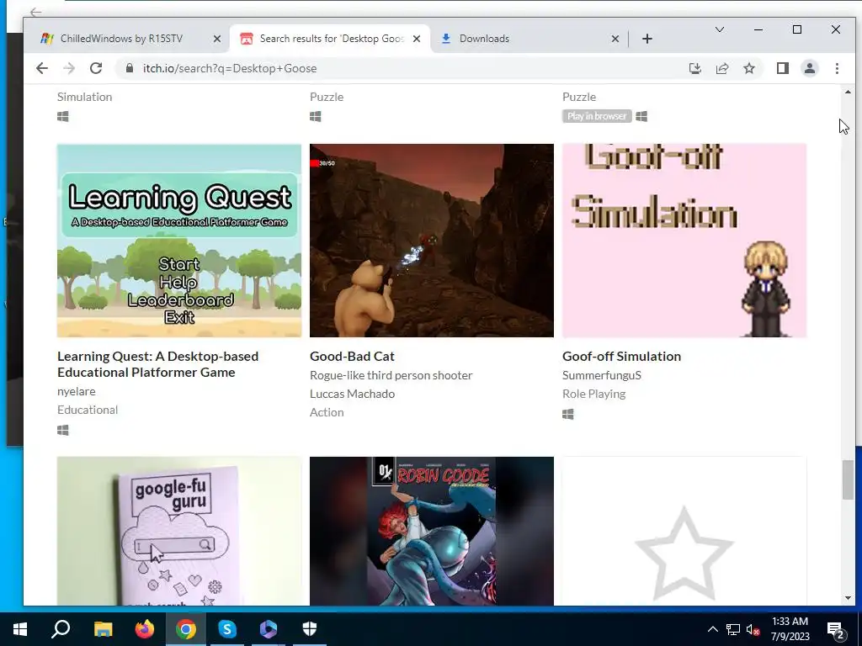Image resolution: width=862 pixels, height=646 pixels.
Task: Expand the tab search chevron
Action: pyautogui.click(x=719, y=29)
